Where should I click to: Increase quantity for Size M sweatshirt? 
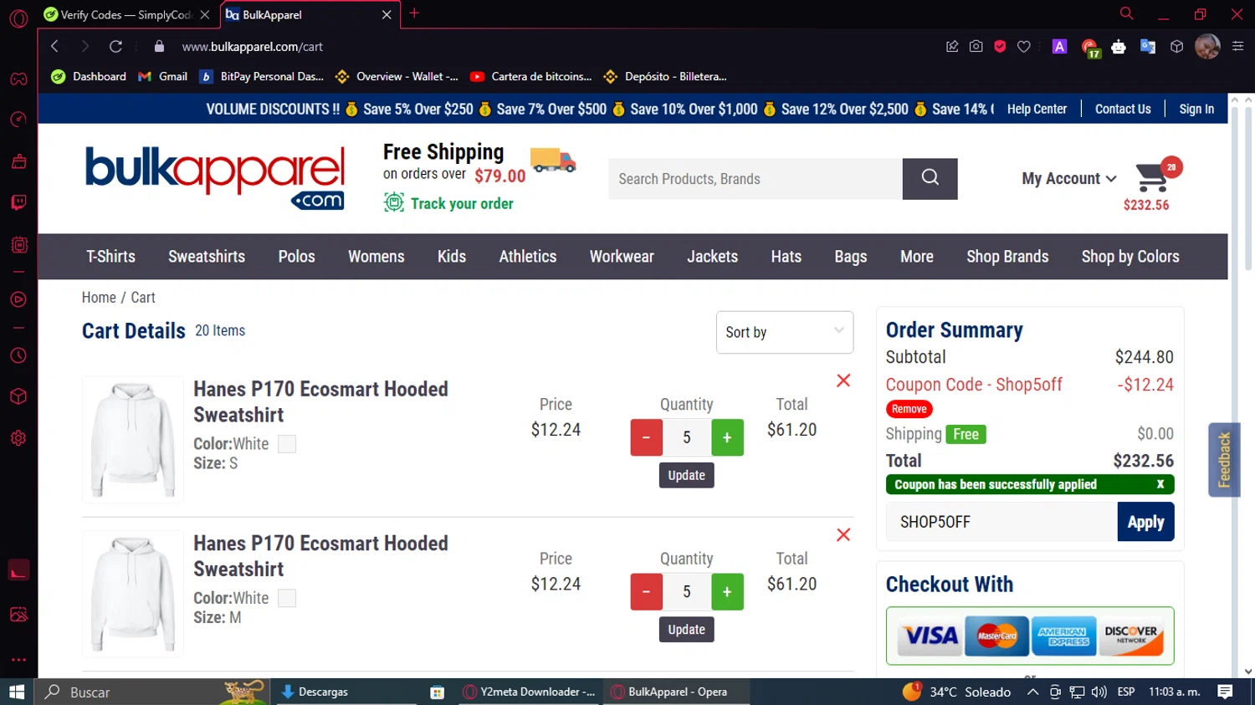pos(727,592)
